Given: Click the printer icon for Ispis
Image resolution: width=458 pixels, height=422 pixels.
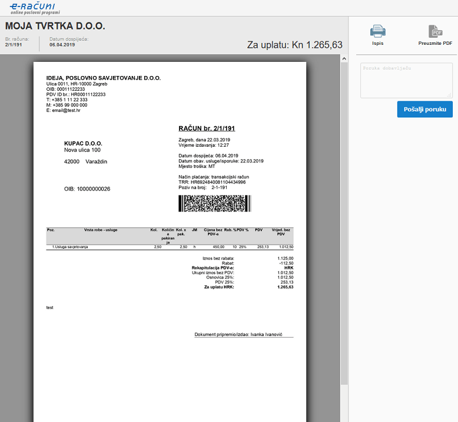Looking at the screenshot, I should pyautogui.click(x=377, y=31).
